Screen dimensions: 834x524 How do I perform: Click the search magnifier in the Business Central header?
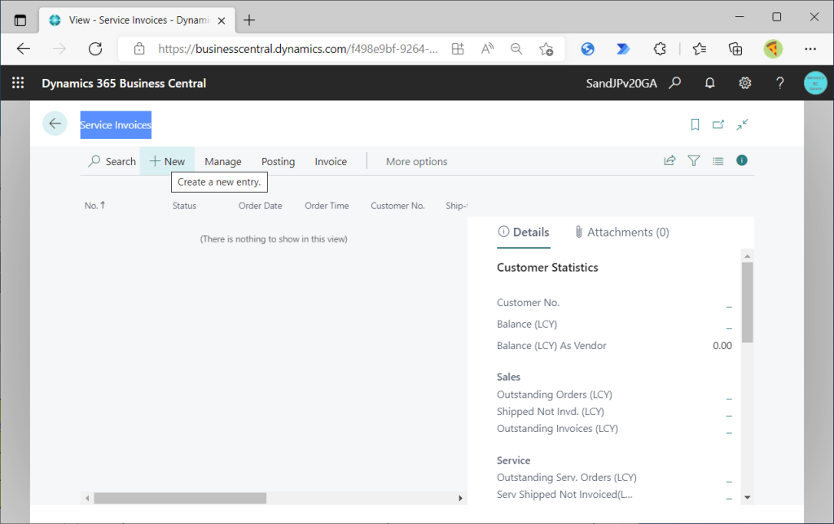coord(675,83)
